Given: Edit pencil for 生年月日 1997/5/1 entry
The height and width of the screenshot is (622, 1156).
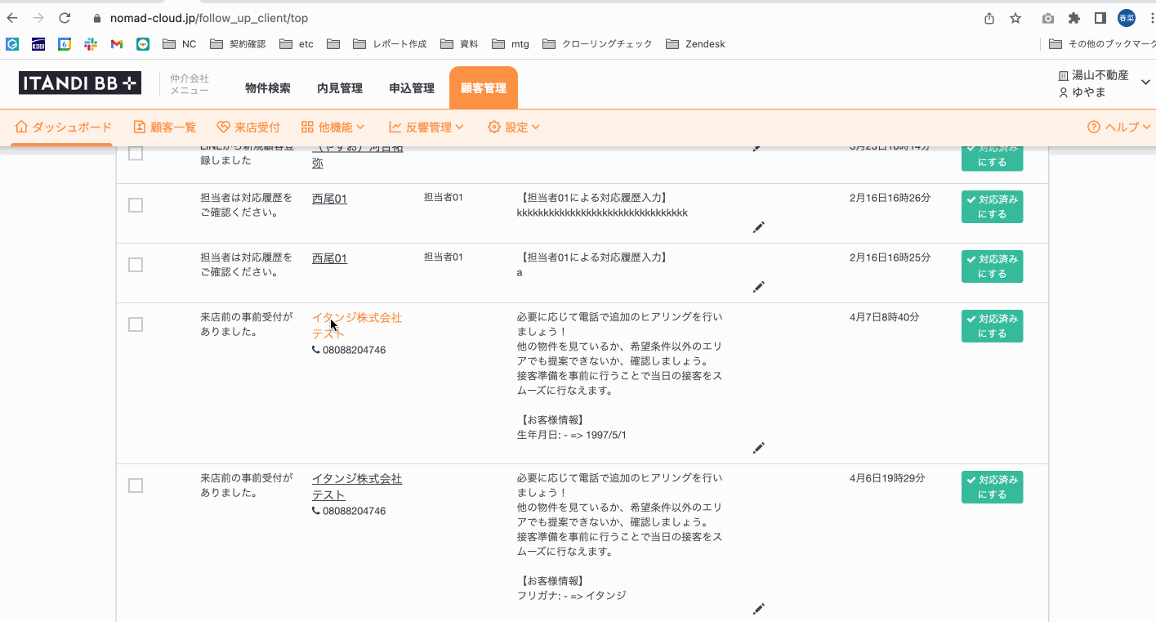Looking at the screenshot, I should [759, 448].
